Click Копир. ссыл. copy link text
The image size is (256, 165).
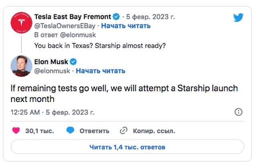(x=154, y=131)
